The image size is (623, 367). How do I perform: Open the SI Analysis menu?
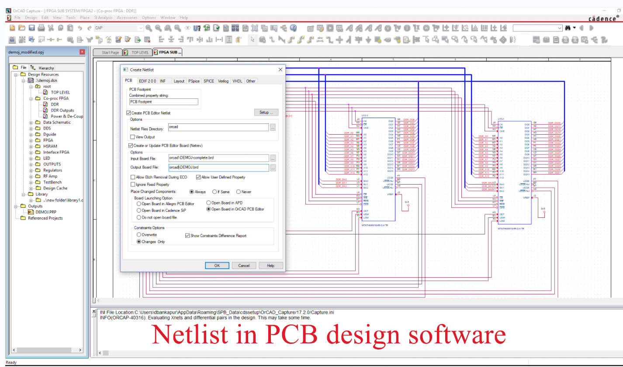pos(103,17)
